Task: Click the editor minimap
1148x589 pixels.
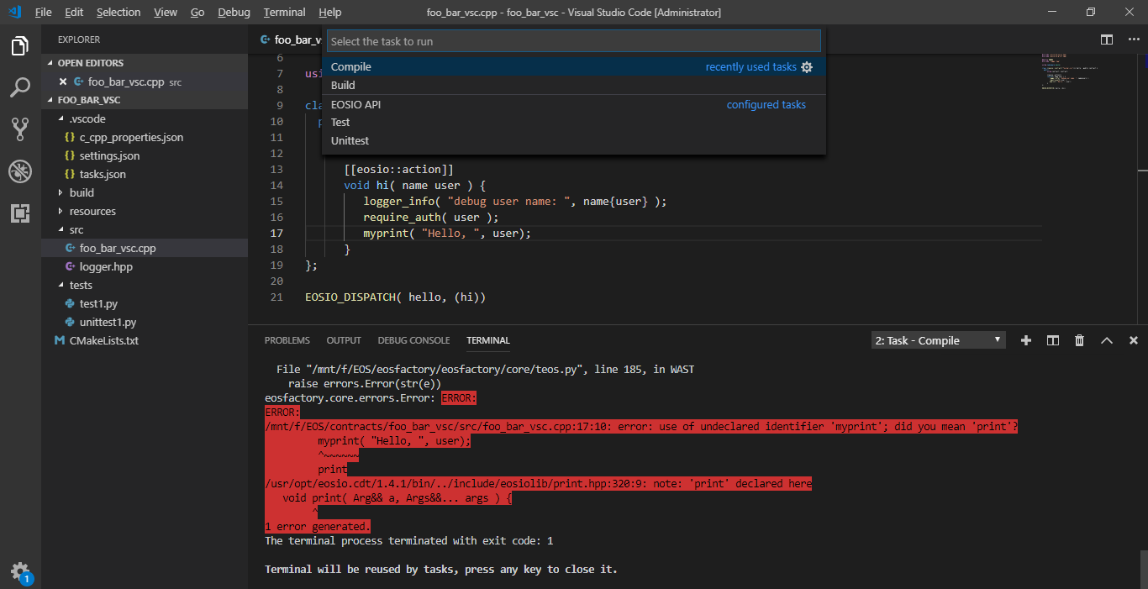Action: tap(1088, 71)
